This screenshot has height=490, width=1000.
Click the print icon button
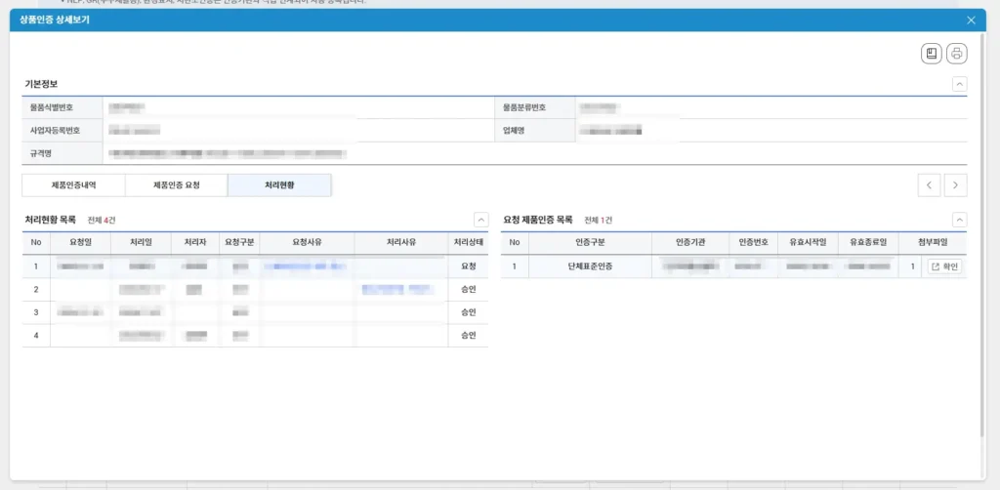pyautogui.click(x=956, y=54)
